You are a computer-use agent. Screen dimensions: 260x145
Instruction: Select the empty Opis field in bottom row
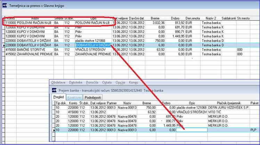pos(192,130)
